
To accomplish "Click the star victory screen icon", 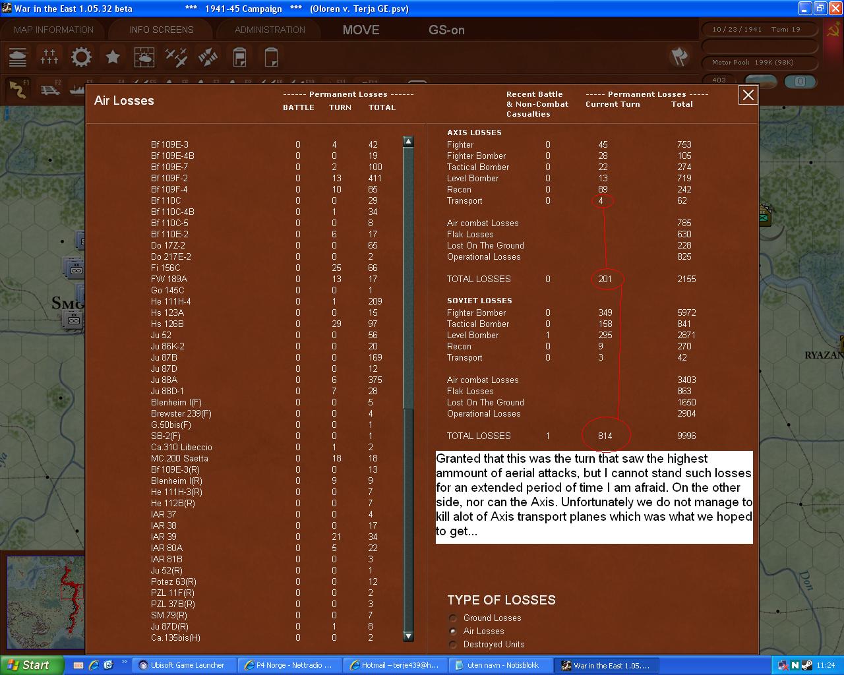I will click(113, 57).
